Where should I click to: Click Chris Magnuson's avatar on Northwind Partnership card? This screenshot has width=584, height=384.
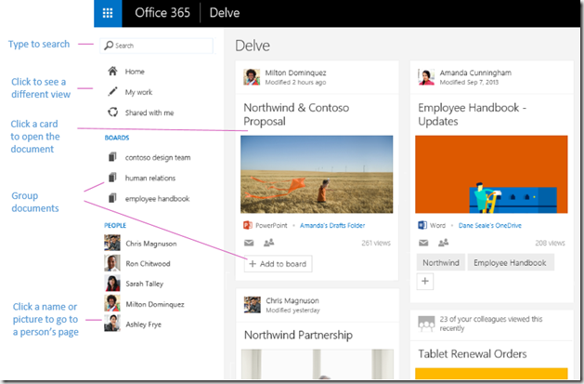click(x=253, y=305)
